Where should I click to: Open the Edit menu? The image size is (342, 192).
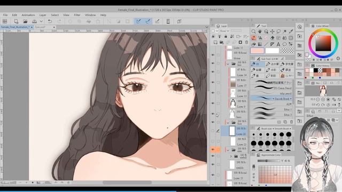[14, 15]
